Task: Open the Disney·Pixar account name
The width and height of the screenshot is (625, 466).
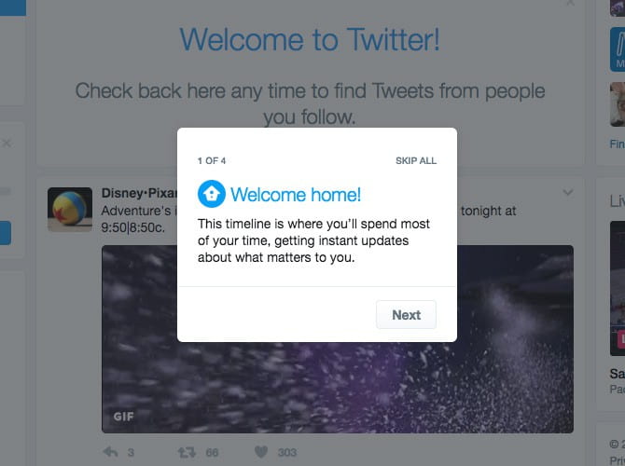Action: click(139, 193)
